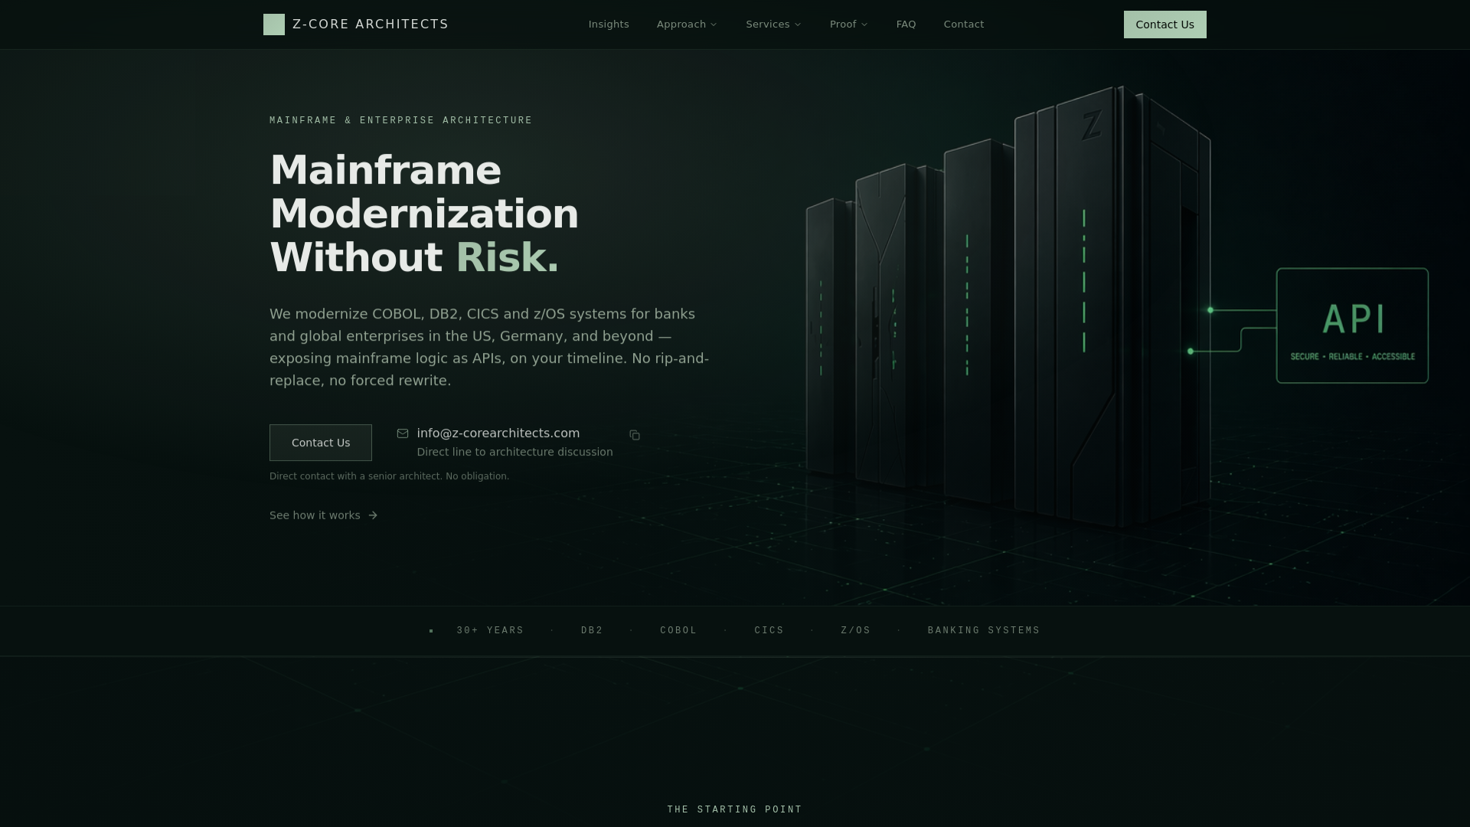Expand the Proof menu chevron

point(864,25)
